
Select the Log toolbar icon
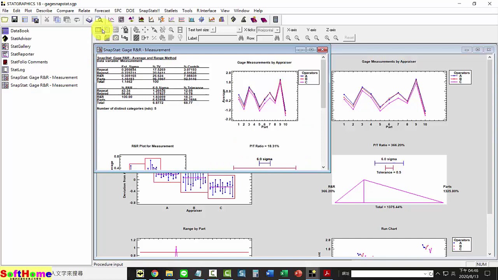tap(124, 38)
